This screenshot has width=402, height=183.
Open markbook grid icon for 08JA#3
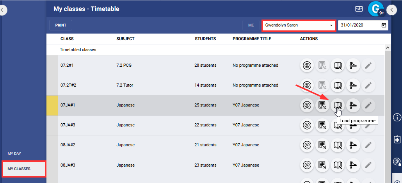pyautogui.click(x=322, y=165)
